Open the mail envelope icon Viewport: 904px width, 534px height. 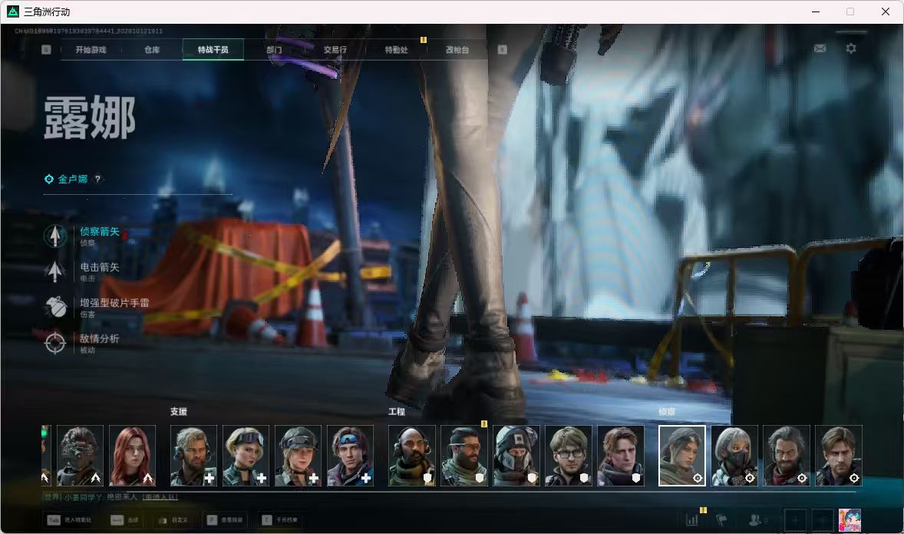820,48
